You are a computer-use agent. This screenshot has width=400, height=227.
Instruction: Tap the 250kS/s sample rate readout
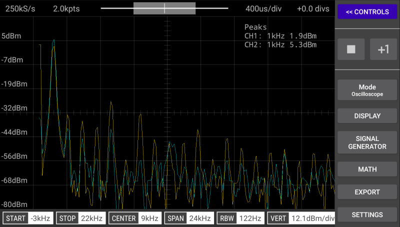(x=20, y=8)
